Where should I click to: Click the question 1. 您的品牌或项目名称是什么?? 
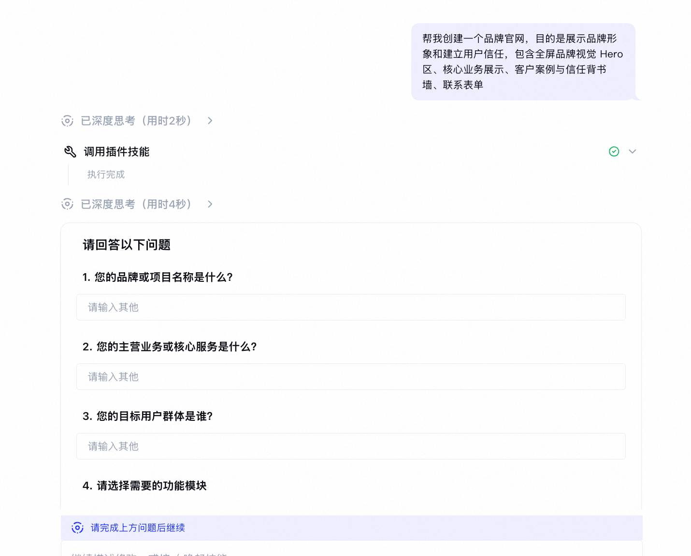pyautogui.click(x=158, y=277)
